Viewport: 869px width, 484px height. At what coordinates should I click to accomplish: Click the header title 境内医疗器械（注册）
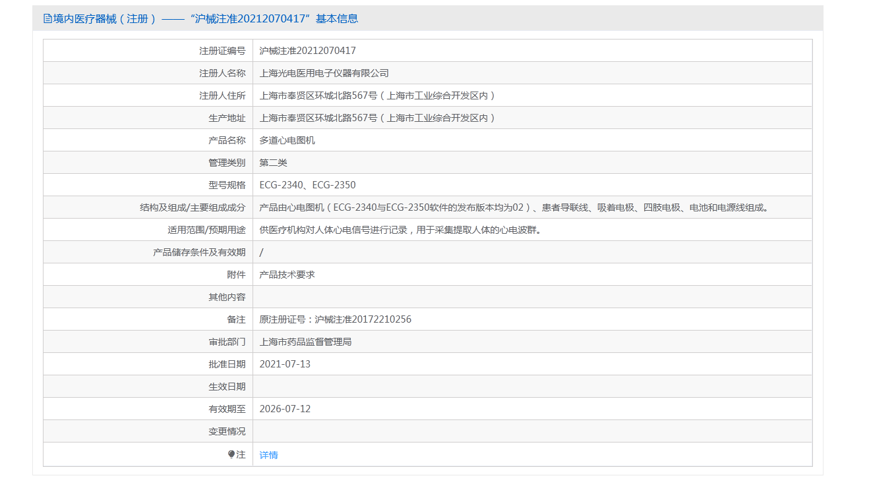pyautogui.click(x=105, y=18)
